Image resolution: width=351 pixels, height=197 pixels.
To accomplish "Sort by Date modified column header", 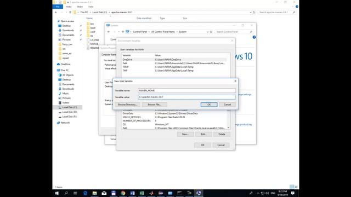I will (144, 18).
